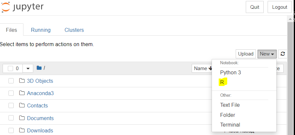This screenshot has height=135, width=295.
Task: Click the 3D Objects folder icon
Action: [x=22, y=81]
